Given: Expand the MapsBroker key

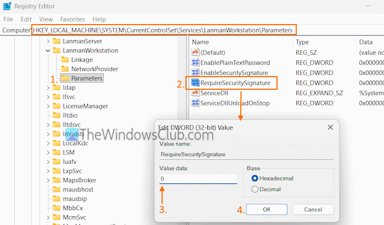Looking at the screenshot, I should click(48, 180).
